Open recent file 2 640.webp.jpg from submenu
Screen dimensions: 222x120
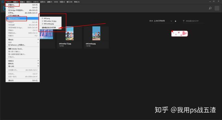(51, 24)
